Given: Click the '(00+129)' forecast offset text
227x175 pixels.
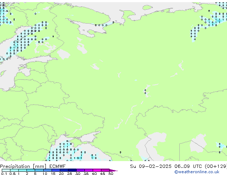Looking at the screenshot, I should [216, 166].
